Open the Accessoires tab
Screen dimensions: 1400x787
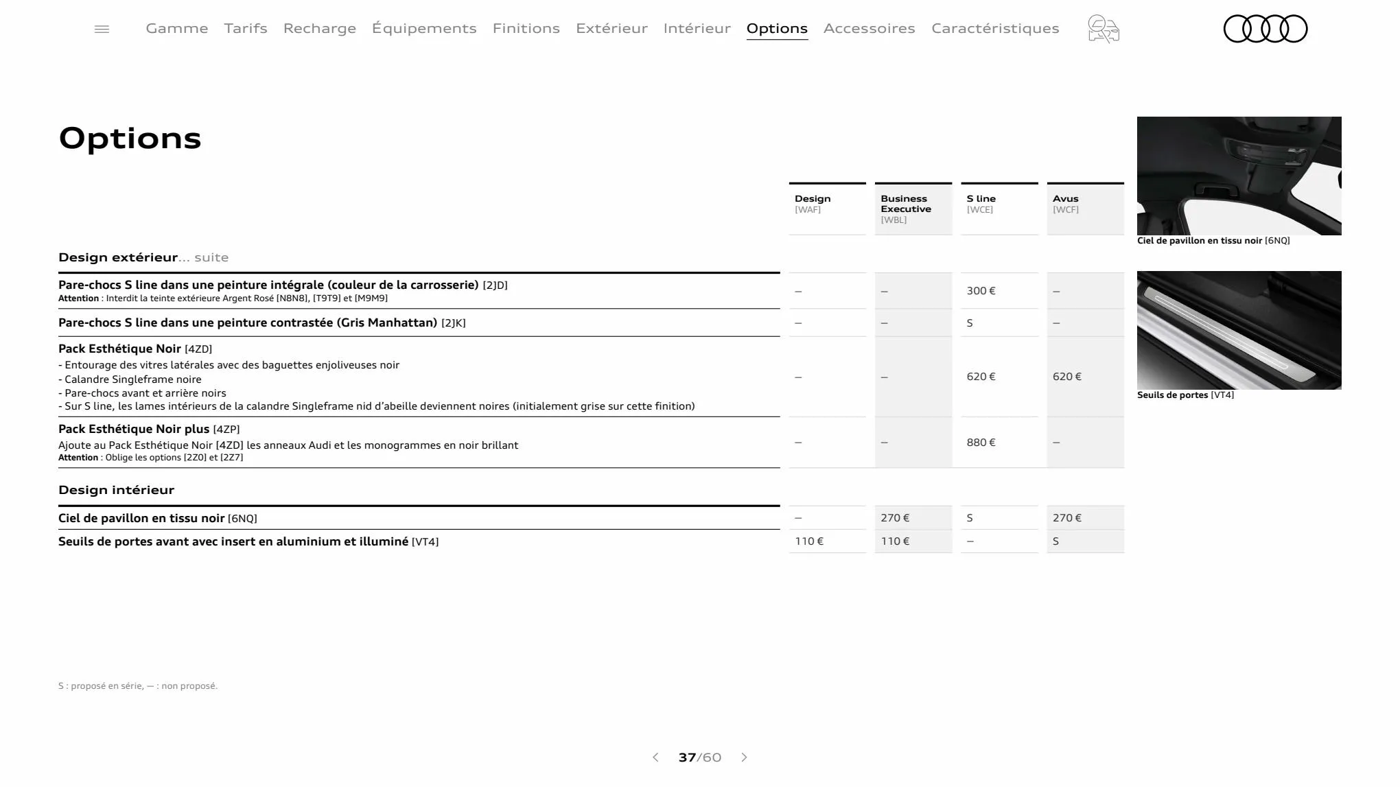[870, 28]
